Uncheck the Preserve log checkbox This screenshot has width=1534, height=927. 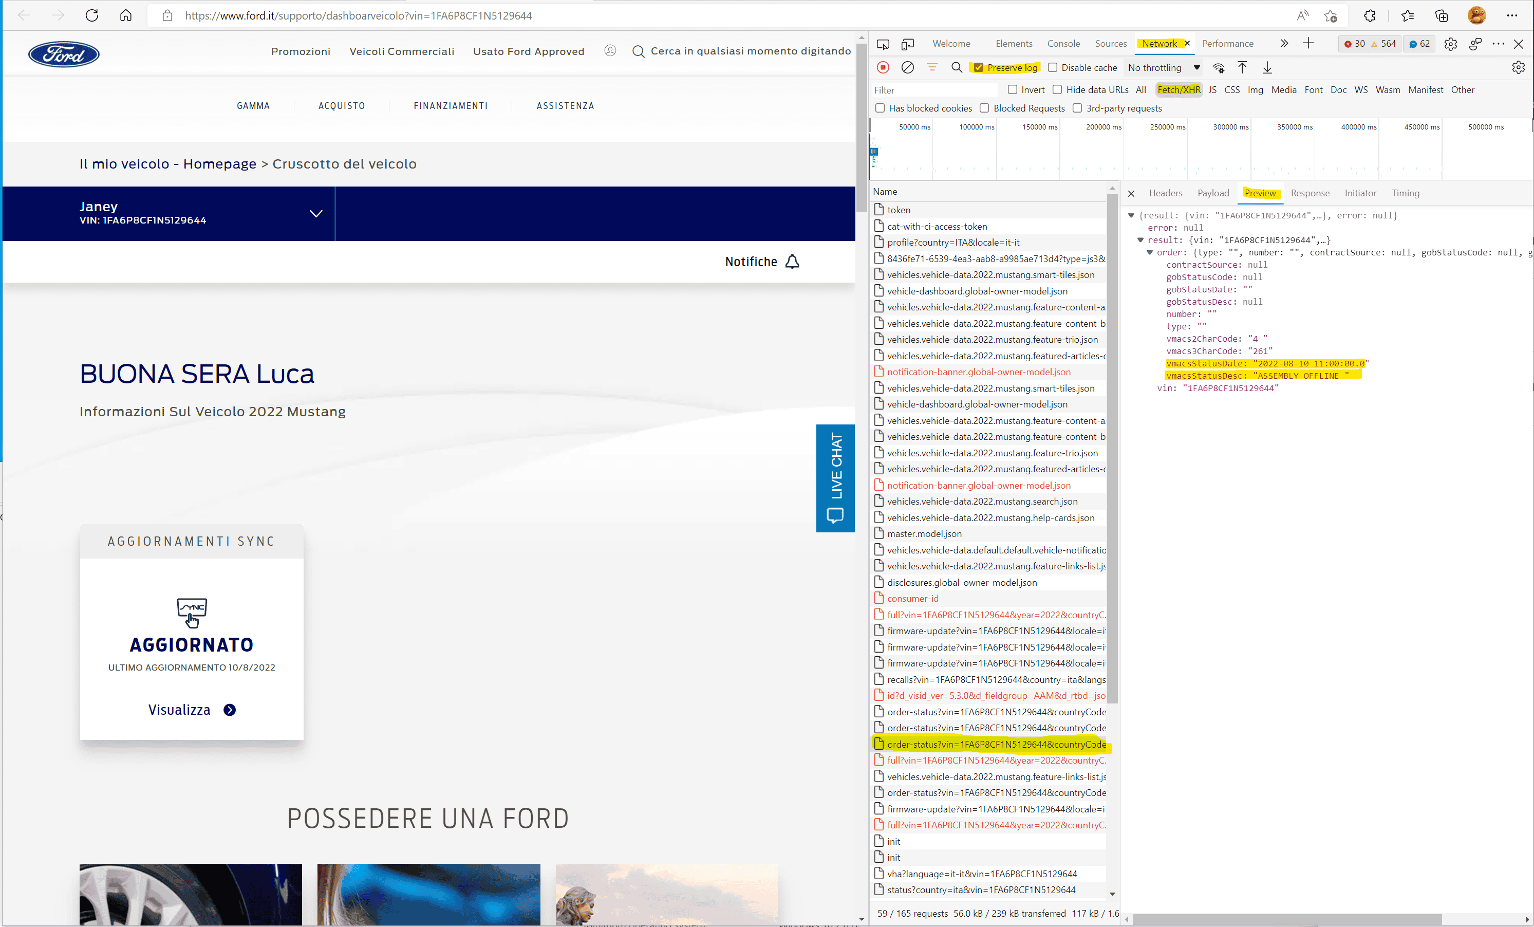pyautogui.click(x=979, y=67)
